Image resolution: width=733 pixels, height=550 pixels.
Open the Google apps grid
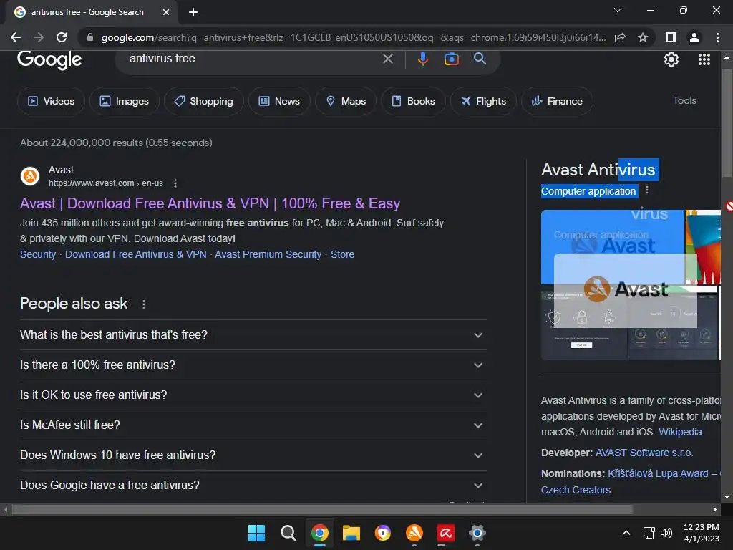pos(704,59)
